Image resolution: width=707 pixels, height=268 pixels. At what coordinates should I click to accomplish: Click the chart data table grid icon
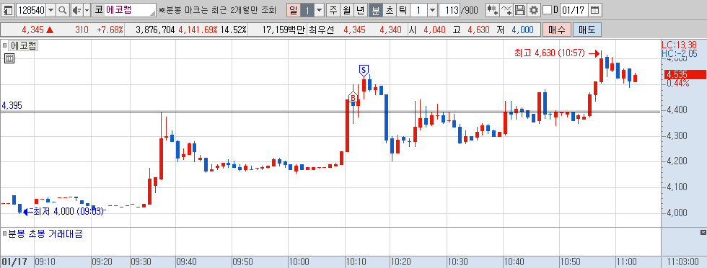[x=9, y=58]
